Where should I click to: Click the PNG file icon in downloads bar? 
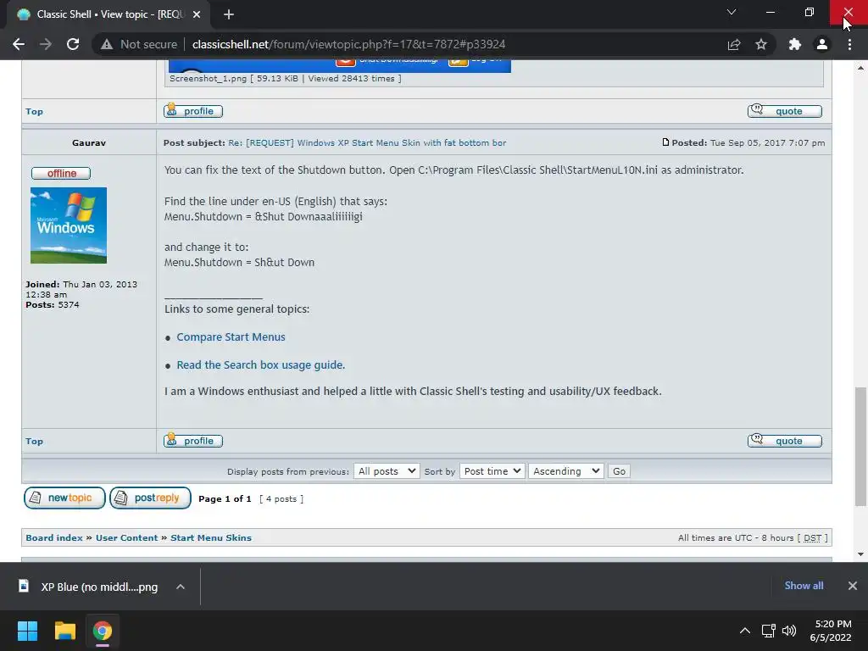coord(24,586)
